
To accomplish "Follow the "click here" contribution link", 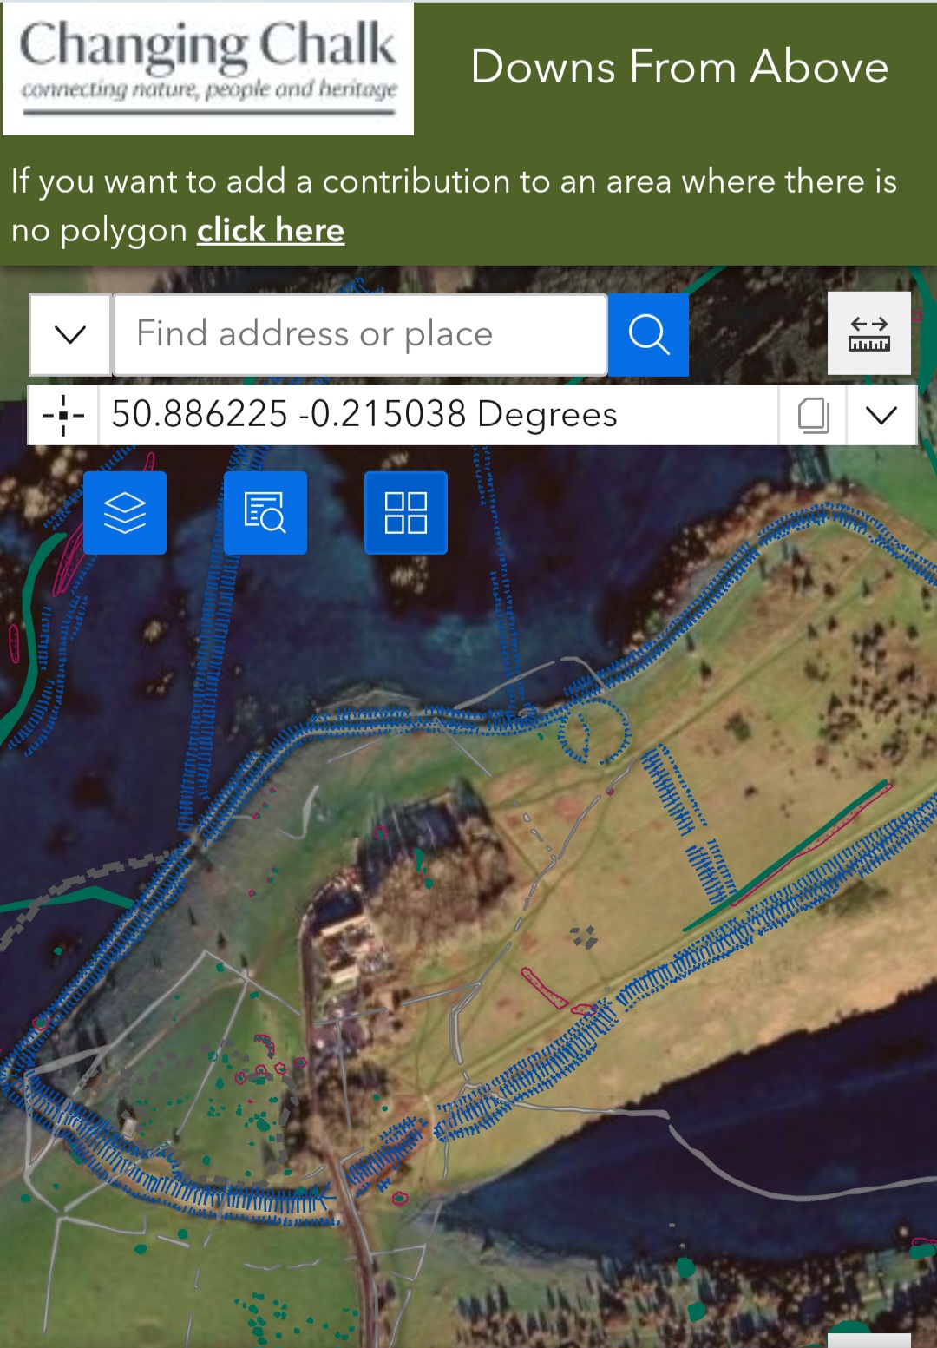I will point(271,230).
